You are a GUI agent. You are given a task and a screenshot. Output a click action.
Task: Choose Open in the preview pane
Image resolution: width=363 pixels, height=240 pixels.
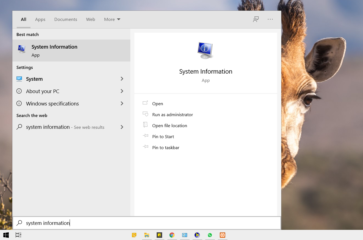[157, 104]
